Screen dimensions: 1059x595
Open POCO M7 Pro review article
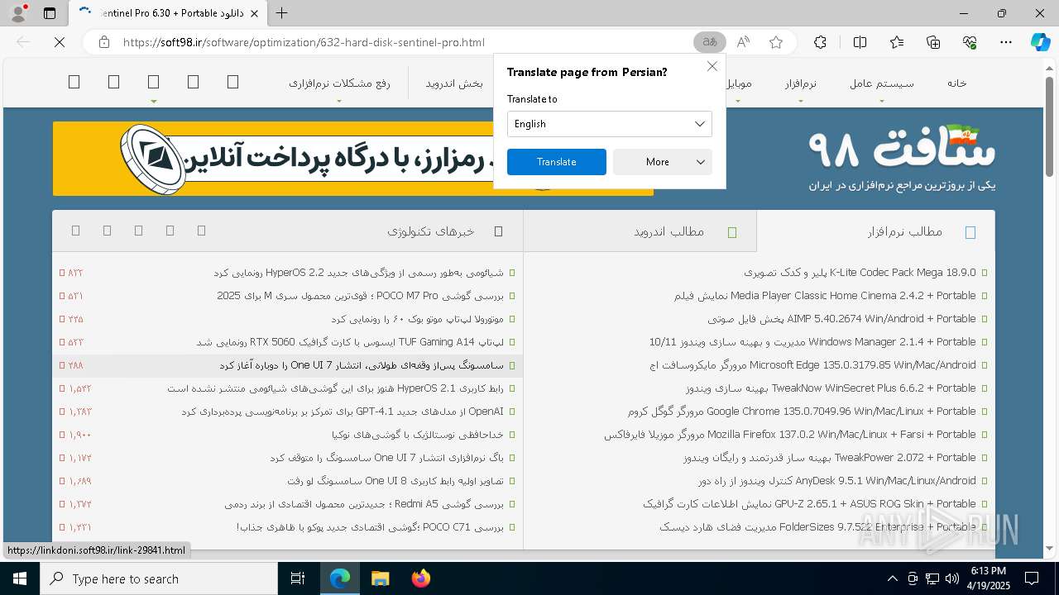tap(360, 296)
